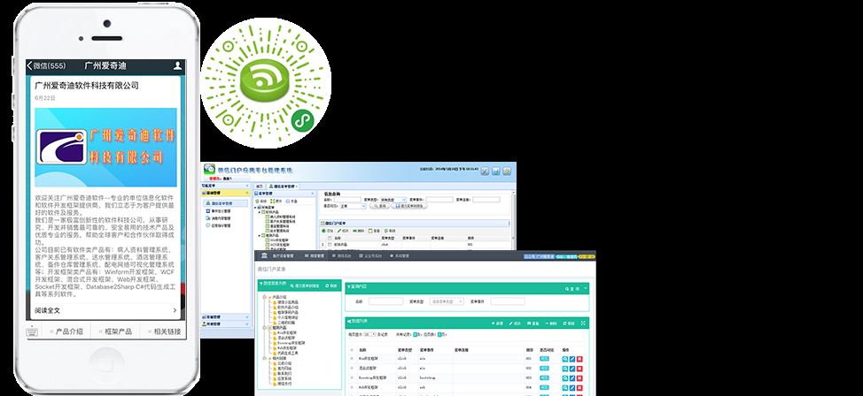Image resolution: width=863 pixels, height=396 pixels.
Task: Collapse web query panel with chevron
Action: 587,288
